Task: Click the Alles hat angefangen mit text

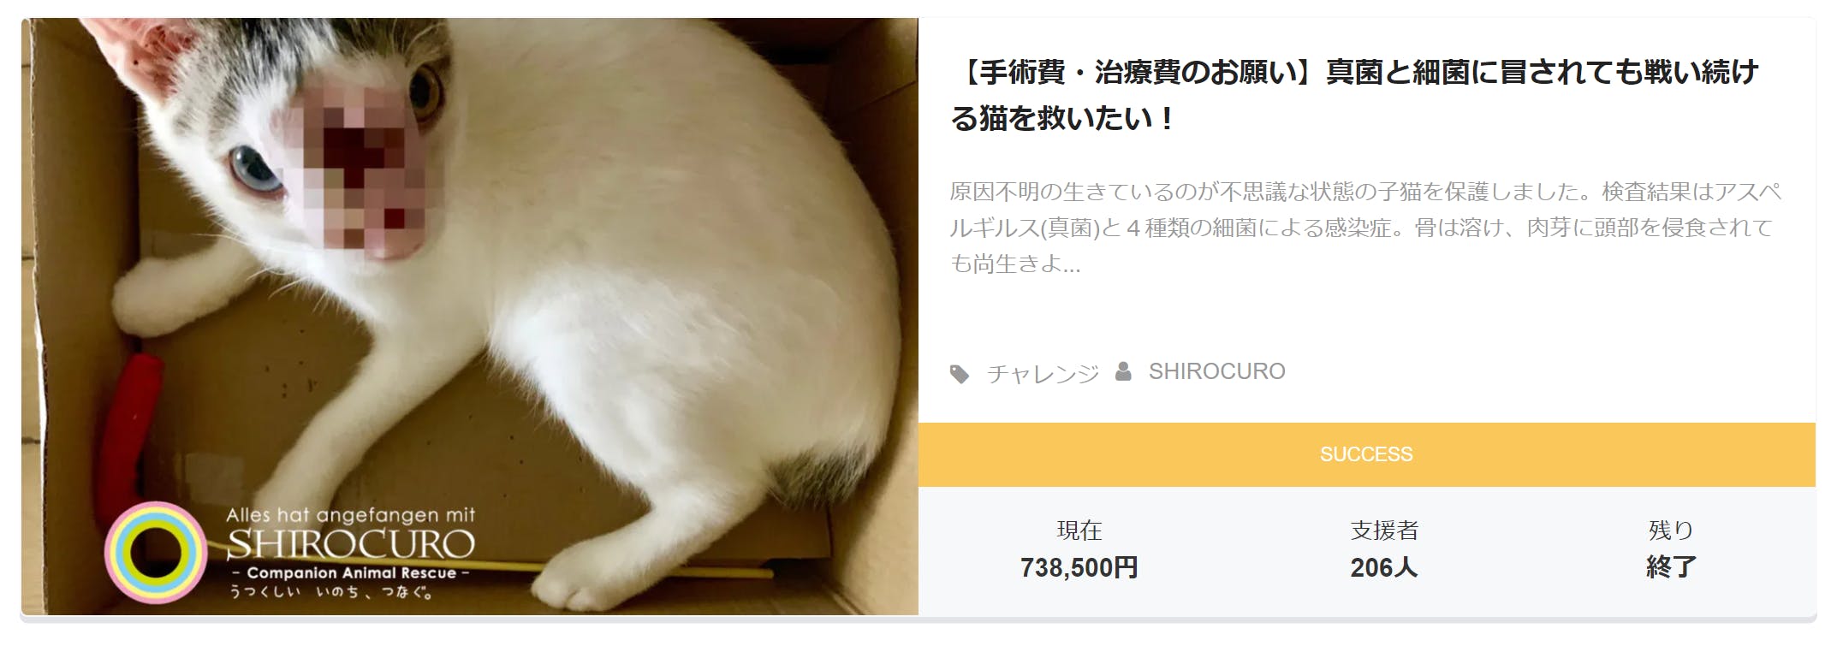Action: pos(350,516)
